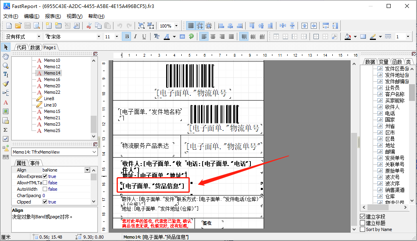This screenshot has width=417, height=241.
Task: Open the 视图(V) menu
Action: 74,16
